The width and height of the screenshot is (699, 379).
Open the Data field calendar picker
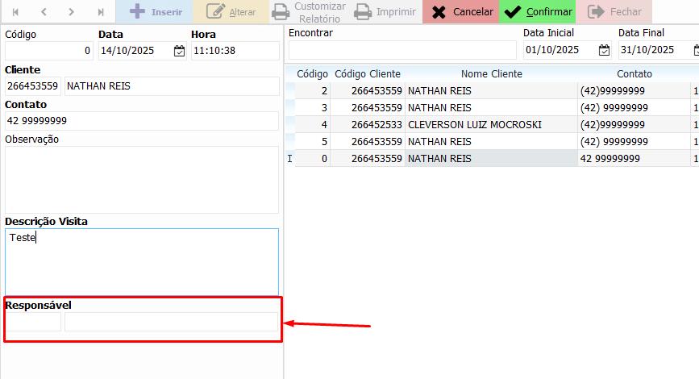[179, 51]
